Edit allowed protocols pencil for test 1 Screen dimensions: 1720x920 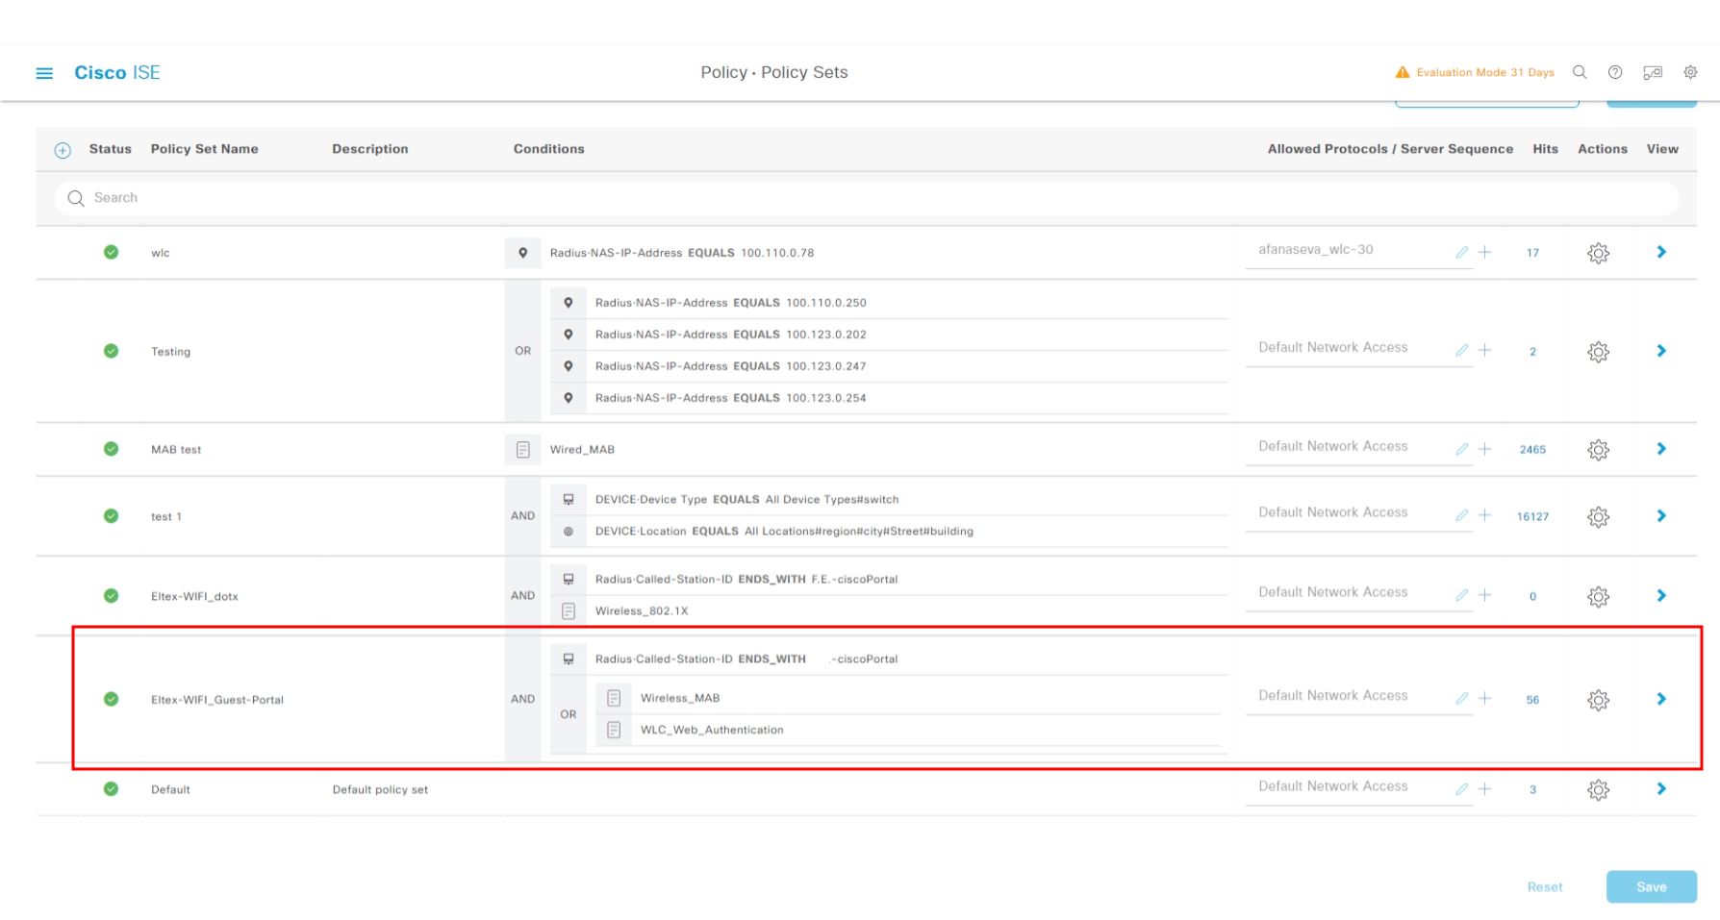[1462, 516]
